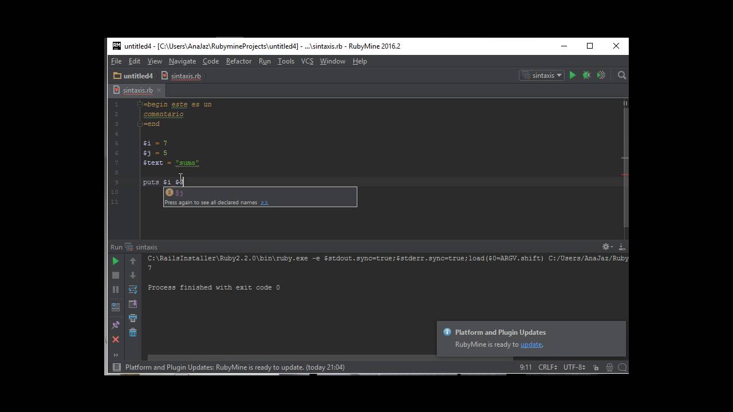This screenshot has height=412, width=733.
Task: Change UTF-8 file encoding
Action: pos(574,367)
